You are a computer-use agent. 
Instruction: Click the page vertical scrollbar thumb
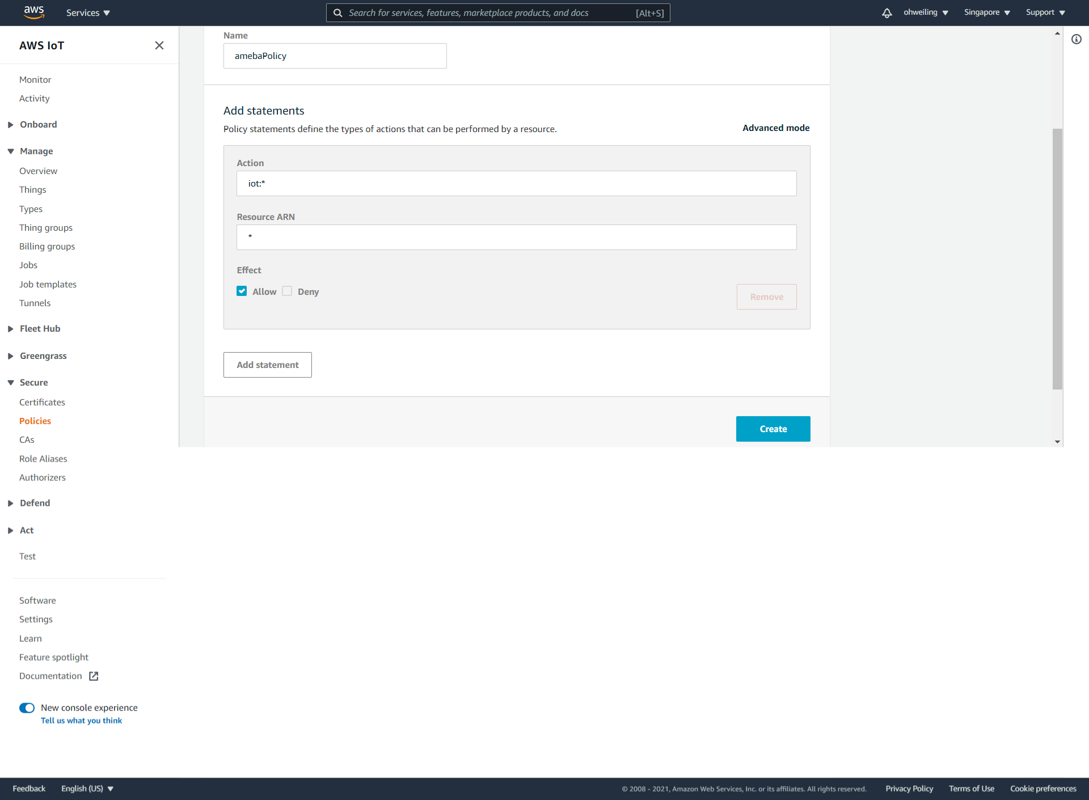(x=1057, y=259)
